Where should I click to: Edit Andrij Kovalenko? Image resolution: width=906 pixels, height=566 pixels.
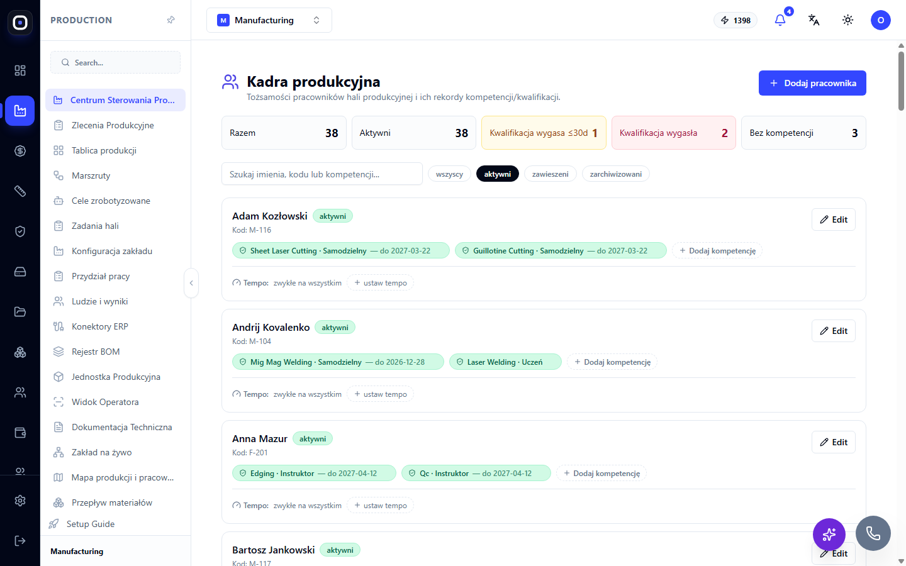834,331
